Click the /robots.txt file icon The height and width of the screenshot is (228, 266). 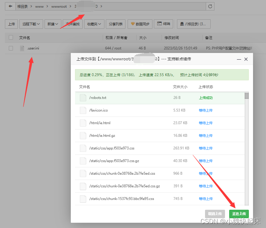point(83,98)
